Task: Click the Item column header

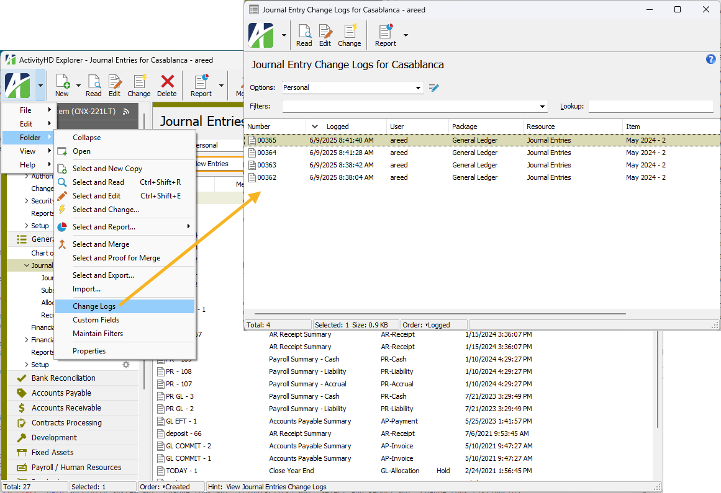Action: click(x=671, y=127)
